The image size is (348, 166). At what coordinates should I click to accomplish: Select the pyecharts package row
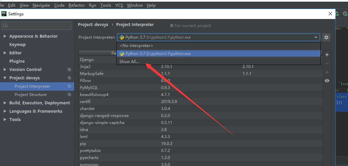(201, 158)
